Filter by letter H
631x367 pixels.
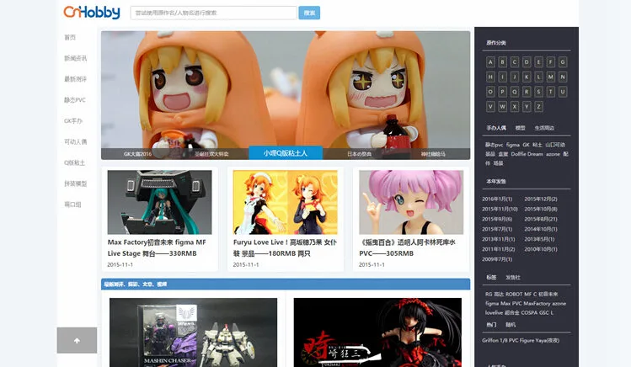click(x=490, y=77)
